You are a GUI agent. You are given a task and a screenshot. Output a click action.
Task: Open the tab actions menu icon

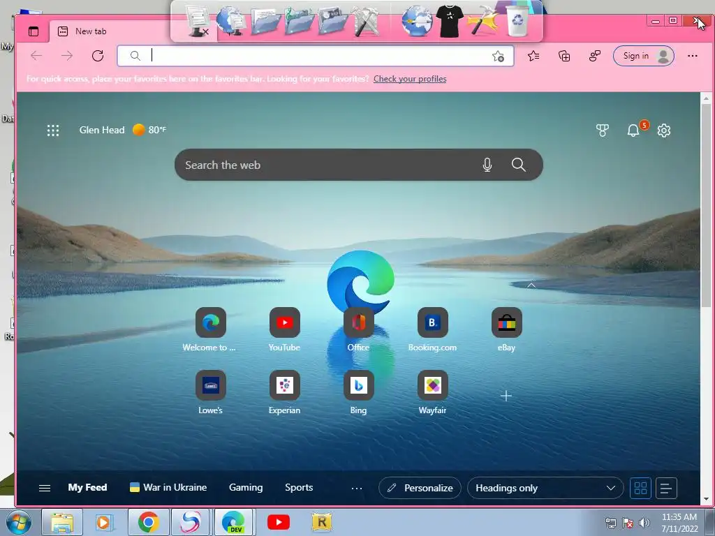click(x=34, y=31)
